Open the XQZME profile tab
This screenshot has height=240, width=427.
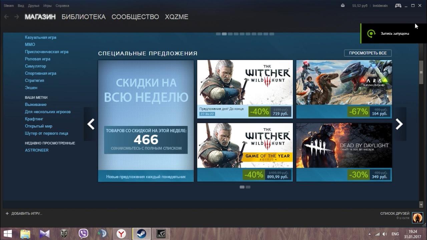(176, 17)
